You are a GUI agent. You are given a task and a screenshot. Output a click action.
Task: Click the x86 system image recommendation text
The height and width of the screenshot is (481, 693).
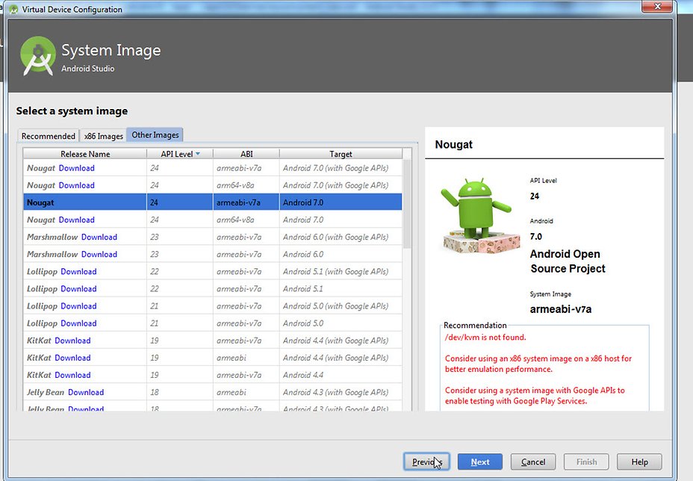pyautogui.click(x=538, y=364)
